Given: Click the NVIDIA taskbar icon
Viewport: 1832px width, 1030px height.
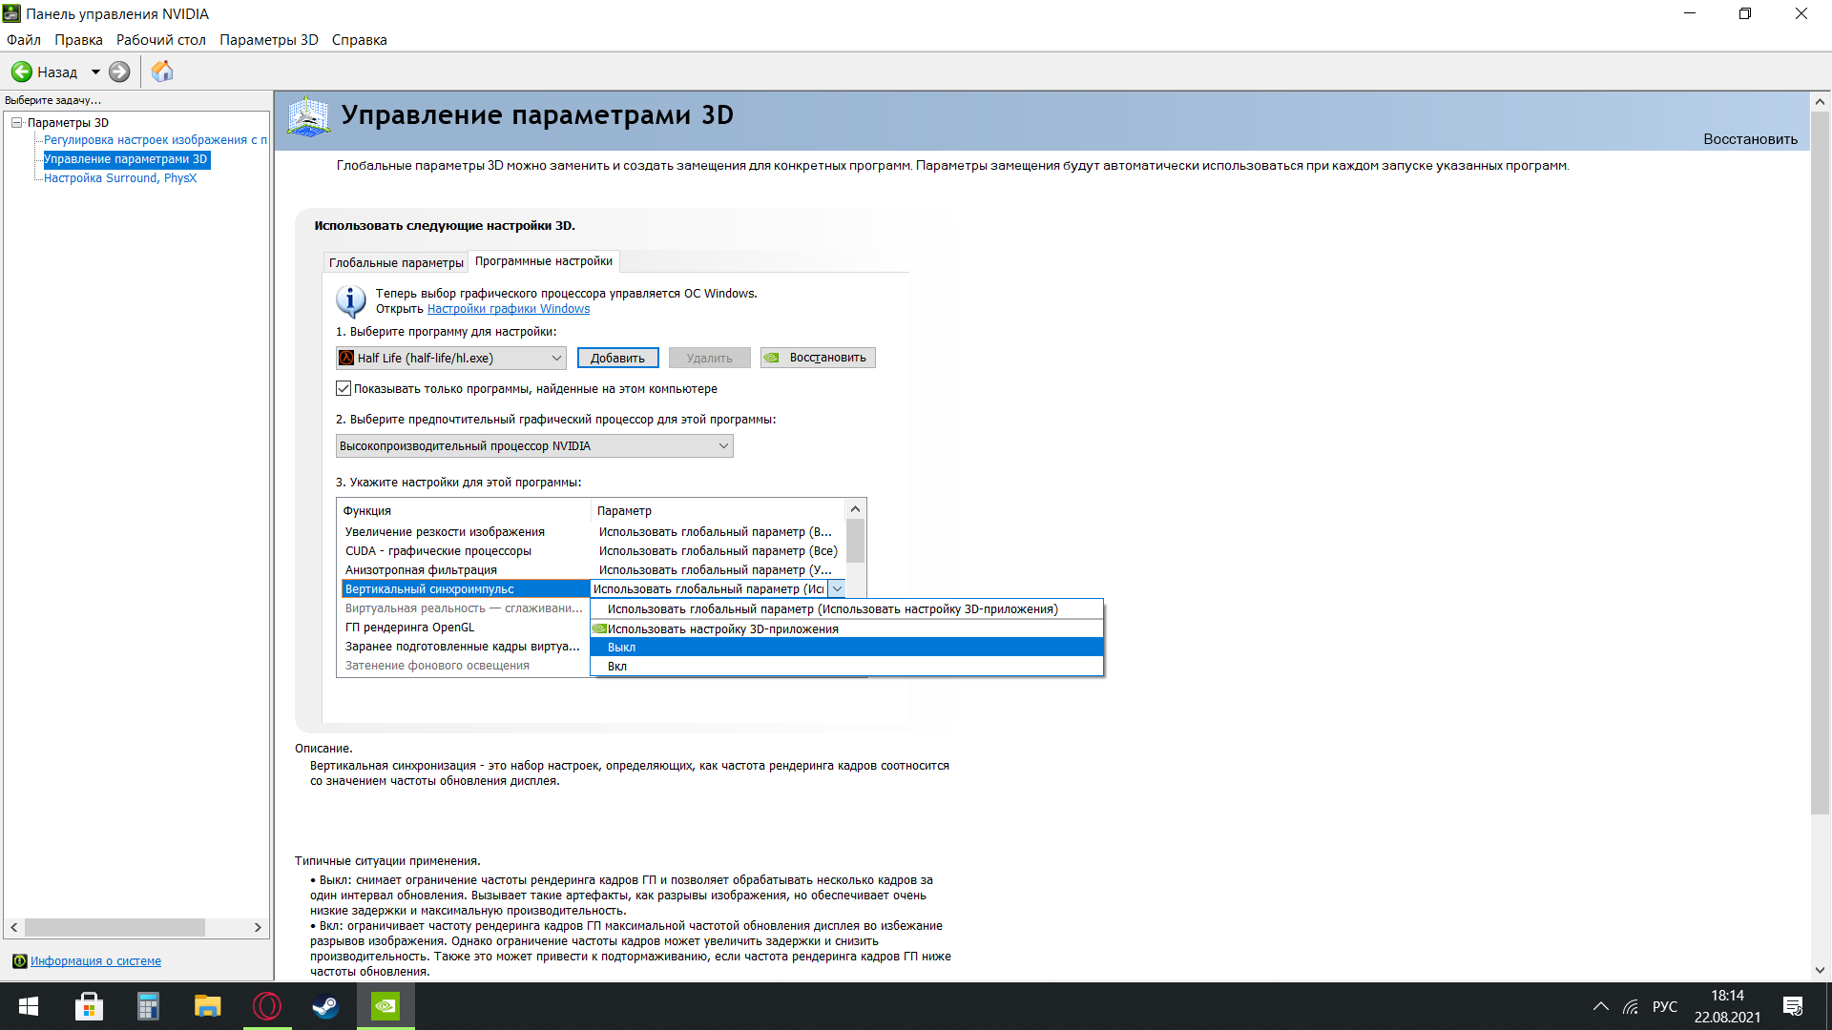Looking at the screenshot, I should pyautogui.click(x=385, y=1006).
